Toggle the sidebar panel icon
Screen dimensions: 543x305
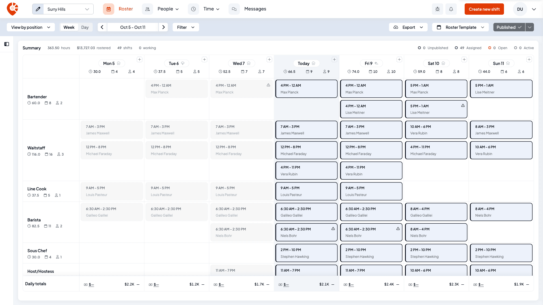click(x=7, y=44)
